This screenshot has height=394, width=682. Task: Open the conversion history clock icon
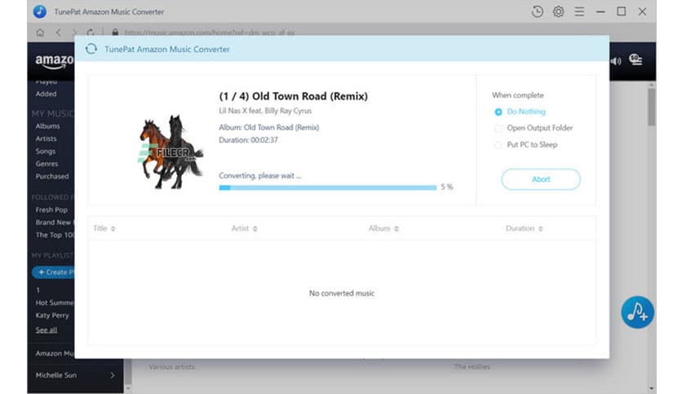(537, 11)
